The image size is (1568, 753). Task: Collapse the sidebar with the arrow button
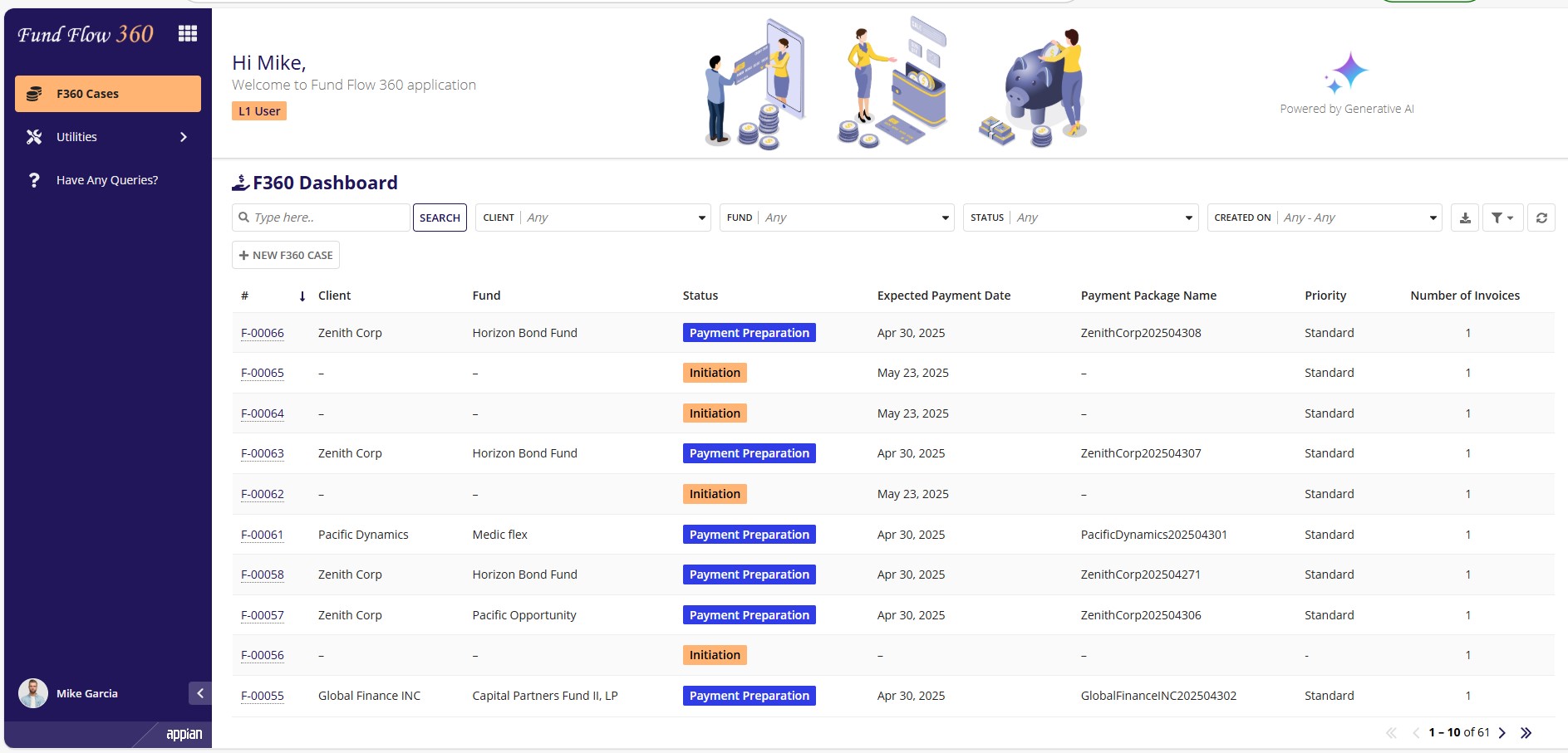pos(200,693)
